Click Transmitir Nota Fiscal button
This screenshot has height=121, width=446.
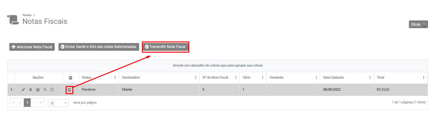(165, 47)
